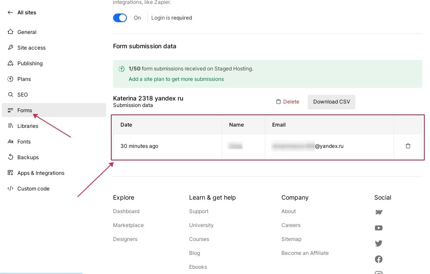Click the Date column header

point(126,125)
